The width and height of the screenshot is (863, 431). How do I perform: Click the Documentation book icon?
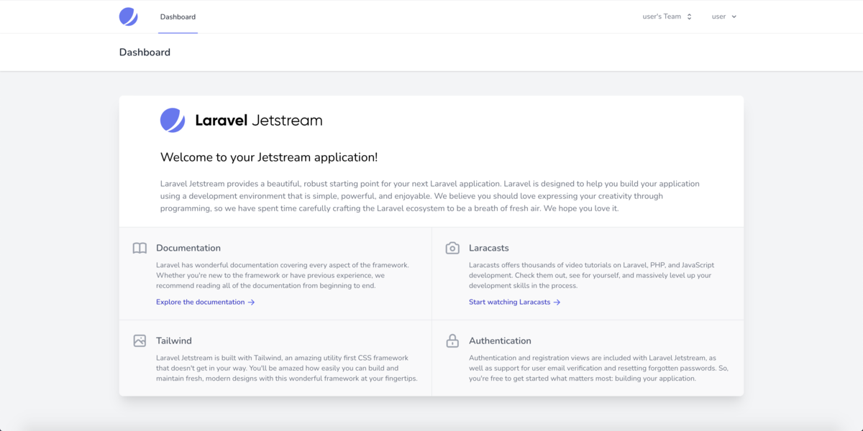tap(140, 249)
